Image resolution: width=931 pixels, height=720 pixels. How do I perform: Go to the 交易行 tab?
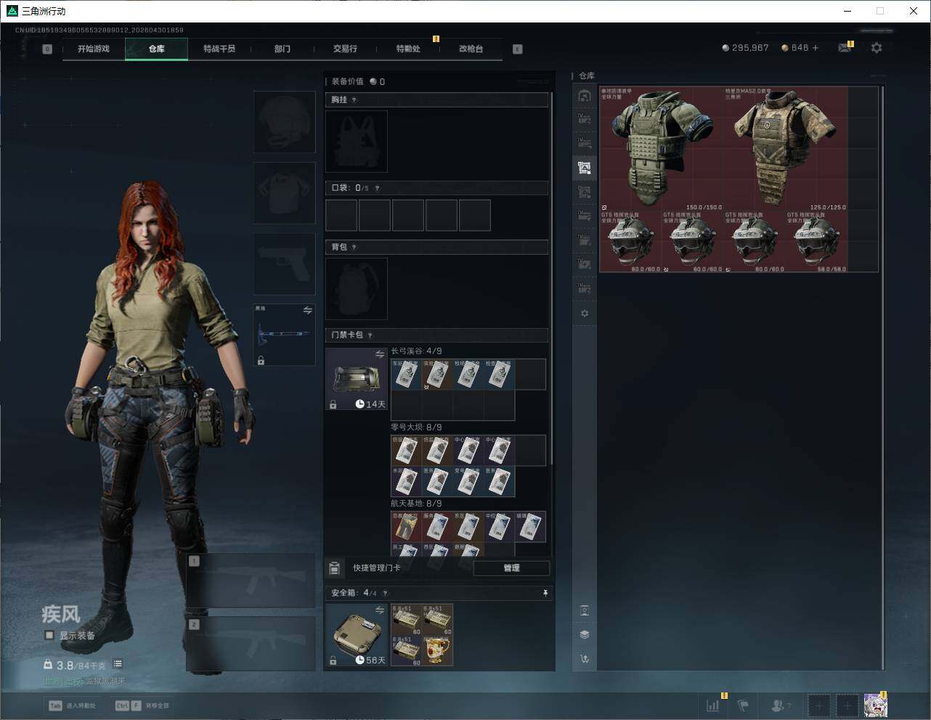pyautogui.click(x=345, y=49)
